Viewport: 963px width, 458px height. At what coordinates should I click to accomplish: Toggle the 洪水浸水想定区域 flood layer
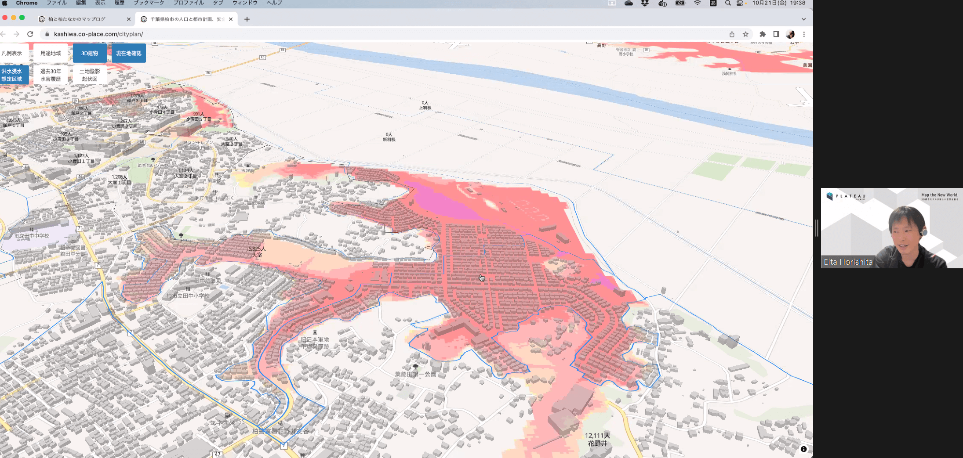(12, 75)
